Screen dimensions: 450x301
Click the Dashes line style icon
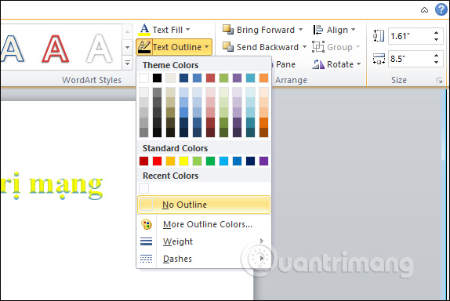click(147, 259)
